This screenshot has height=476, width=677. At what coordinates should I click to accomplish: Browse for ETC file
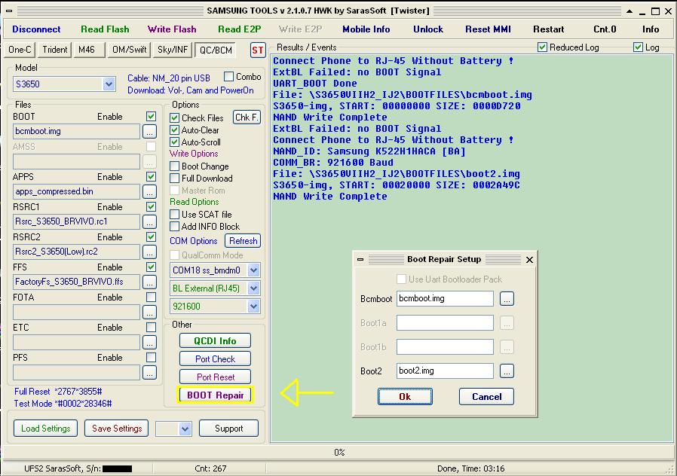(x=149, y=343)
